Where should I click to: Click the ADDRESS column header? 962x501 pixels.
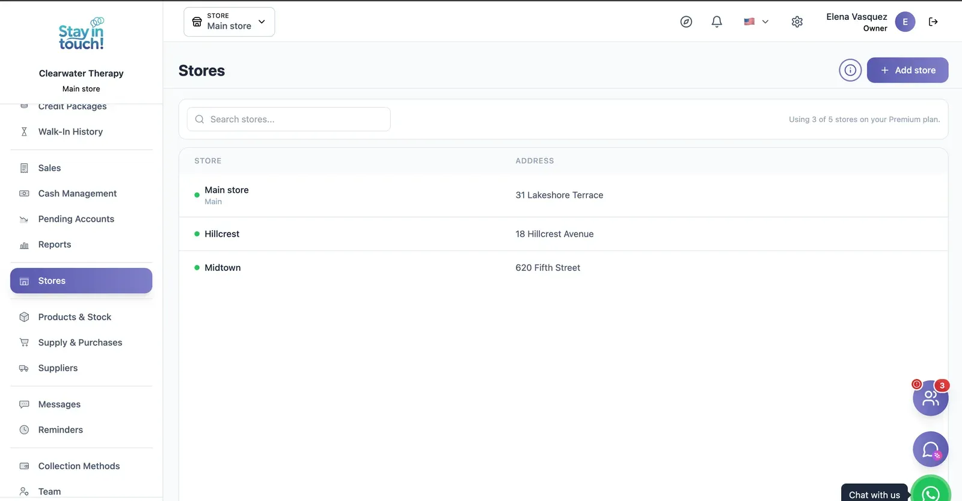click(535, 161)
